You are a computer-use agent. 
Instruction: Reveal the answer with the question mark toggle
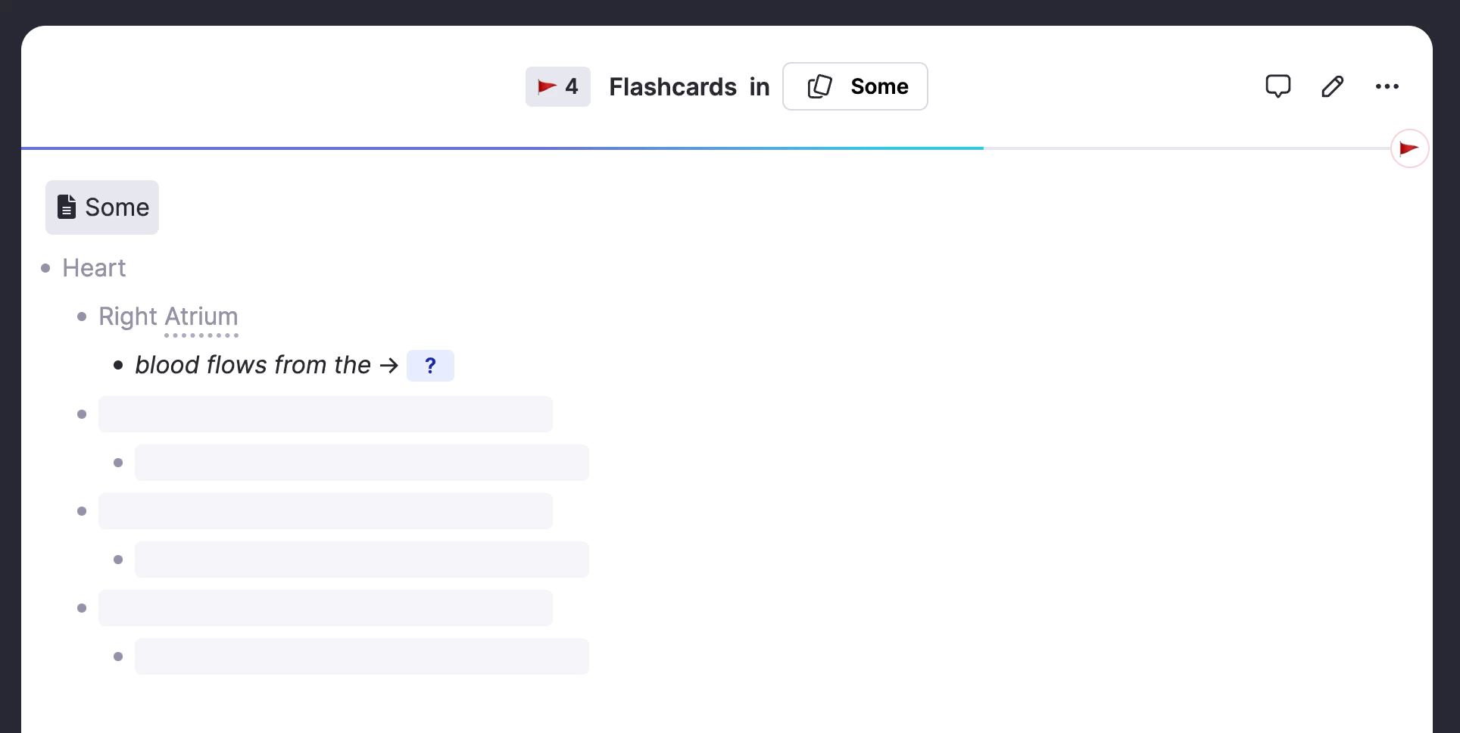click(430, 365)
